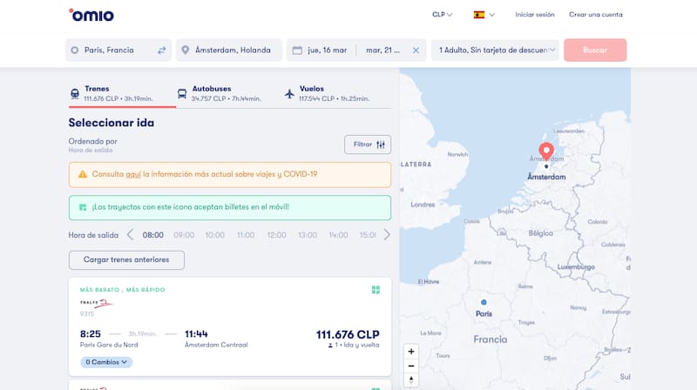Screen dimensions: 697x390
Task: Click the Amsterdam red map pin
Action: pyautogui.click(x=546, y=151)
